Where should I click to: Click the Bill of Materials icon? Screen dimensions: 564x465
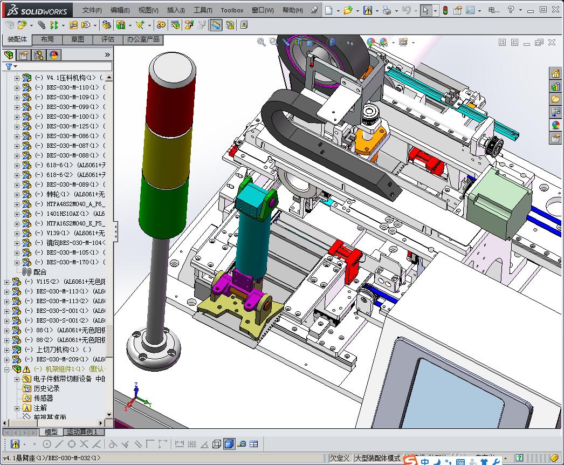tap(176, 25)
